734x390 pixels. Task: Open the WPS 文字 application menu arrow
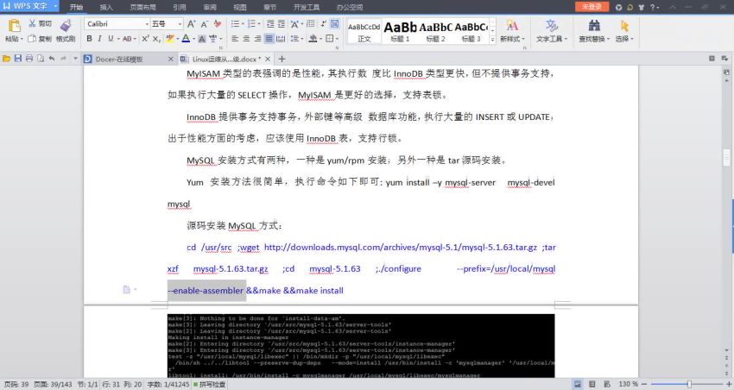coord(55,7)
